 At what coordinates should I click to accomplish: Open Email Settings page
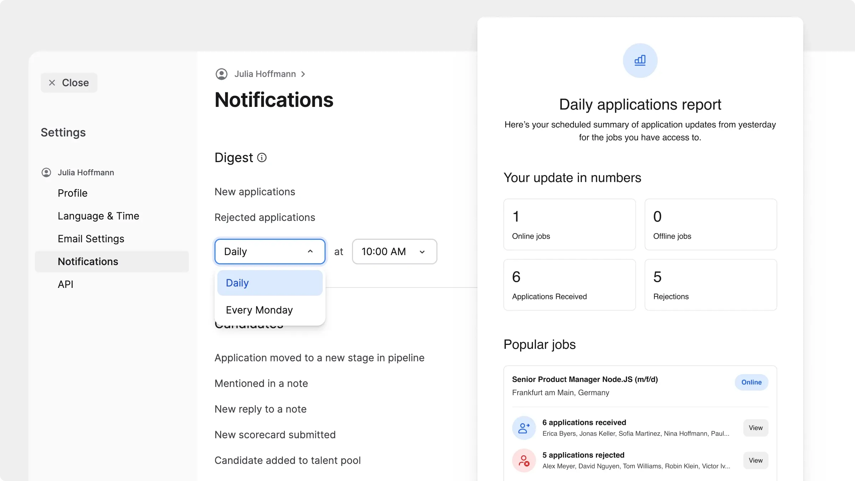coord(91,239)
